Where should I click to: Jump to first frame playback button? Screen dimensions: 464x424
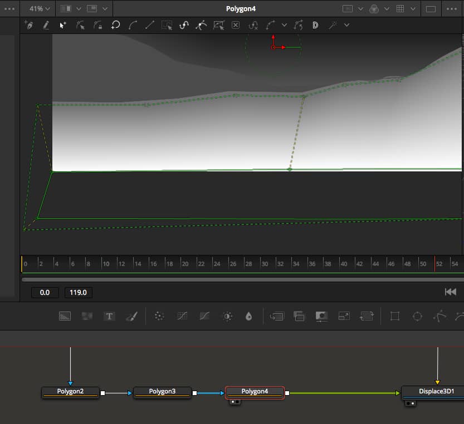pyautogui.click(x=451, y=292)
